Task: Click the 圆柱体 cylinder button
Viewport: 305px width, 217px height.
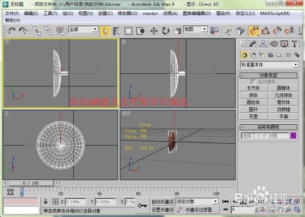Action: tap(253, 102)
